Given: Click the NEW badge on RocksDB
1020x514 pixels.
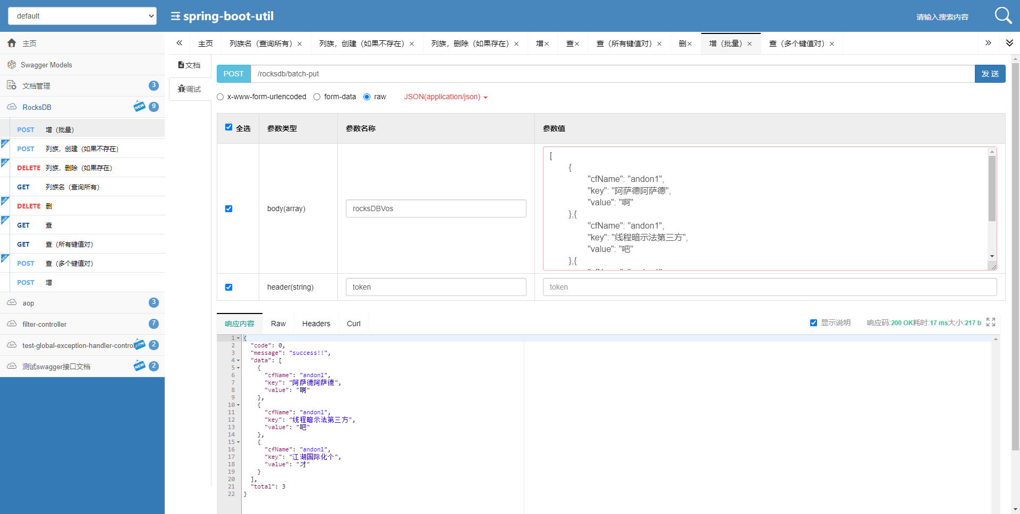Looking at the screenshot, I should point(140,106).
